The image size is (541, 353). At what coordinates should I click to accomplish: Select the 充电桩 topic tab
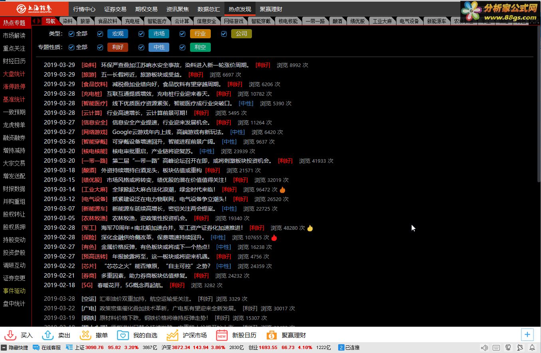click(132, 21)
